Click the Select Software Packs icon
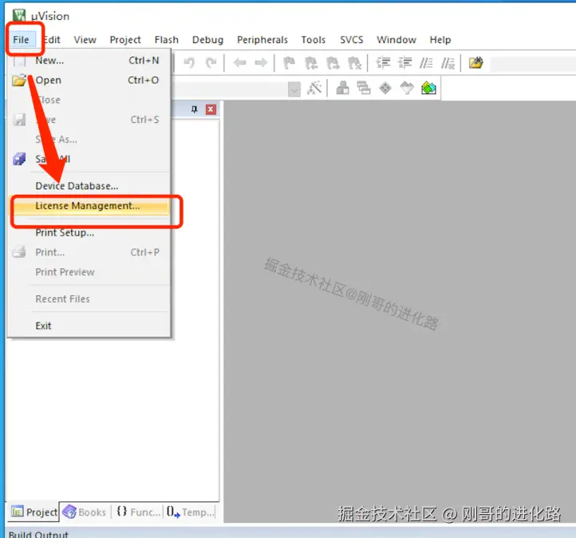 tap(407, 88)
